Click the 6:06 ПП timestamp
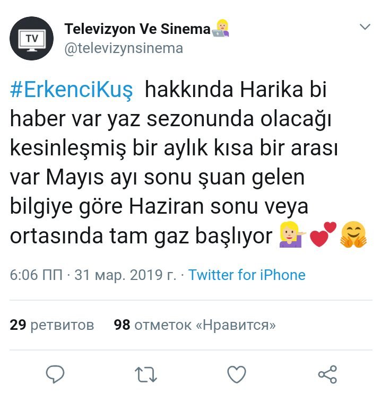This screenshot has height=394, width=381. coord(36,275)
